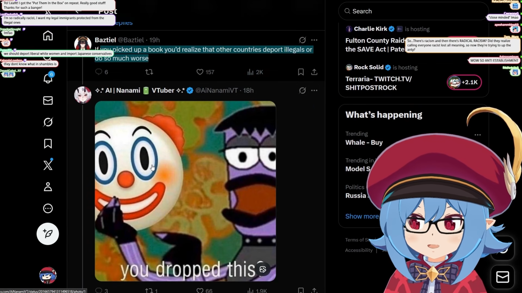The width and height of the screenshot is (522, 293).
Task: Open three-dot menu on Nanami's post
Action: coord(314,90)
